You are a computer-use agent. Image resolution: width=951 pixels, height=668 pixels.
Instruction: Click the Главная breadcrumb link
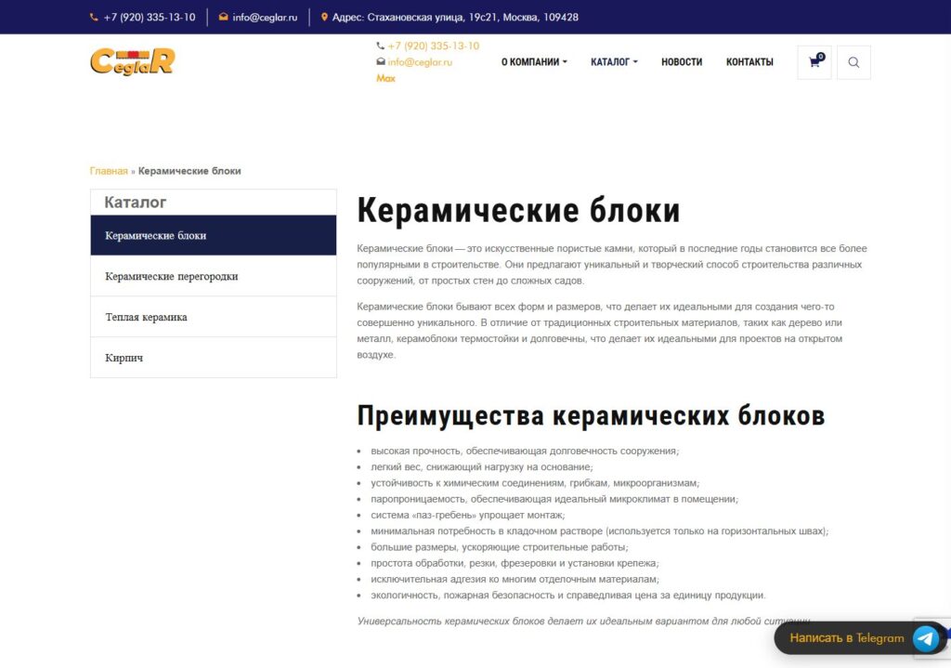tap(109, 171)
